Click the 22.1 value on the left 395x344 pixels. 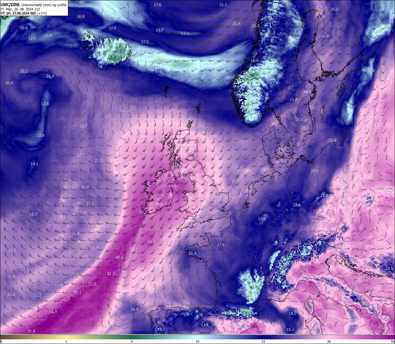click(x=25, y=269)
